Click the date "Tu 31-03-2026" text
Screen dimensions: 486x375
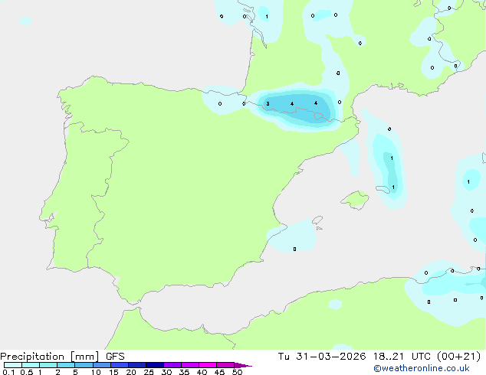[x=322, y=357]
